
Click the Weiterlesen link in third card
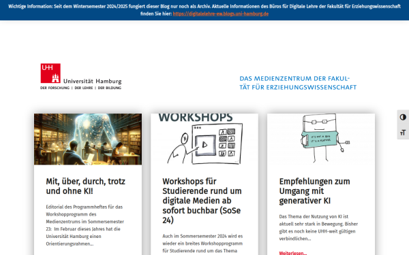[x=292, y=253]
